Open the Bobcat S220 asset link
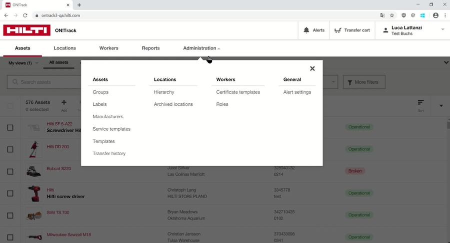This screenshot has height=243, width=450. tap(59, 169)
